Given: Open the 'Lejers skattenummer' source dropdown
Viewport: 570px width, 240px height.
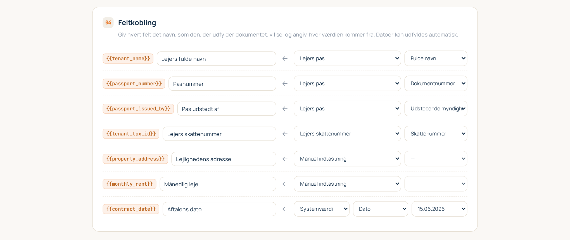Looking at the screenshot, I should point(347,134).
